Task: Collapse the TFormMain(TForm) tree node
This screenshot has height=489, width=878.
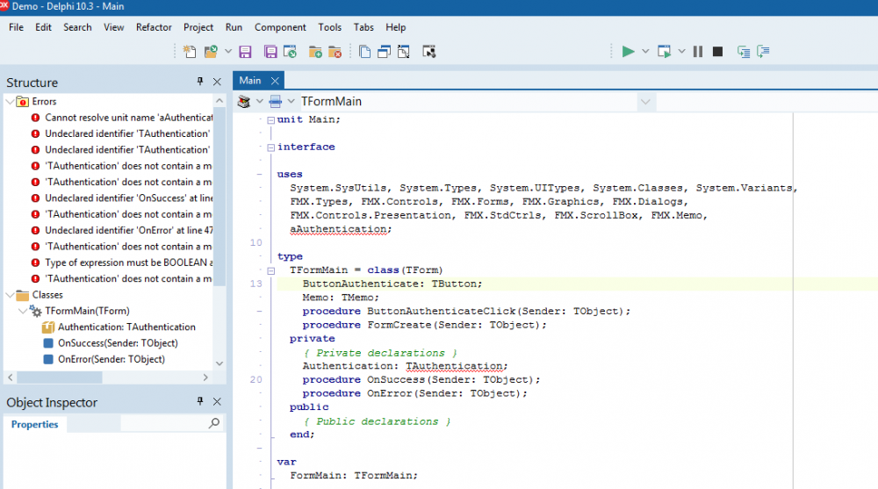Action: (x=23, y=311)
